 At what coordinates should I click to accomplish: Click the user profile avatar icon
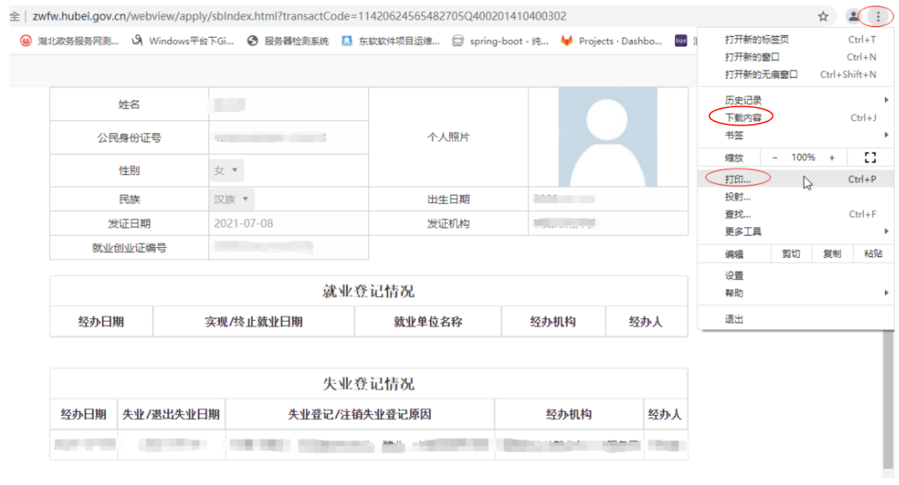[x=854, y=16]
